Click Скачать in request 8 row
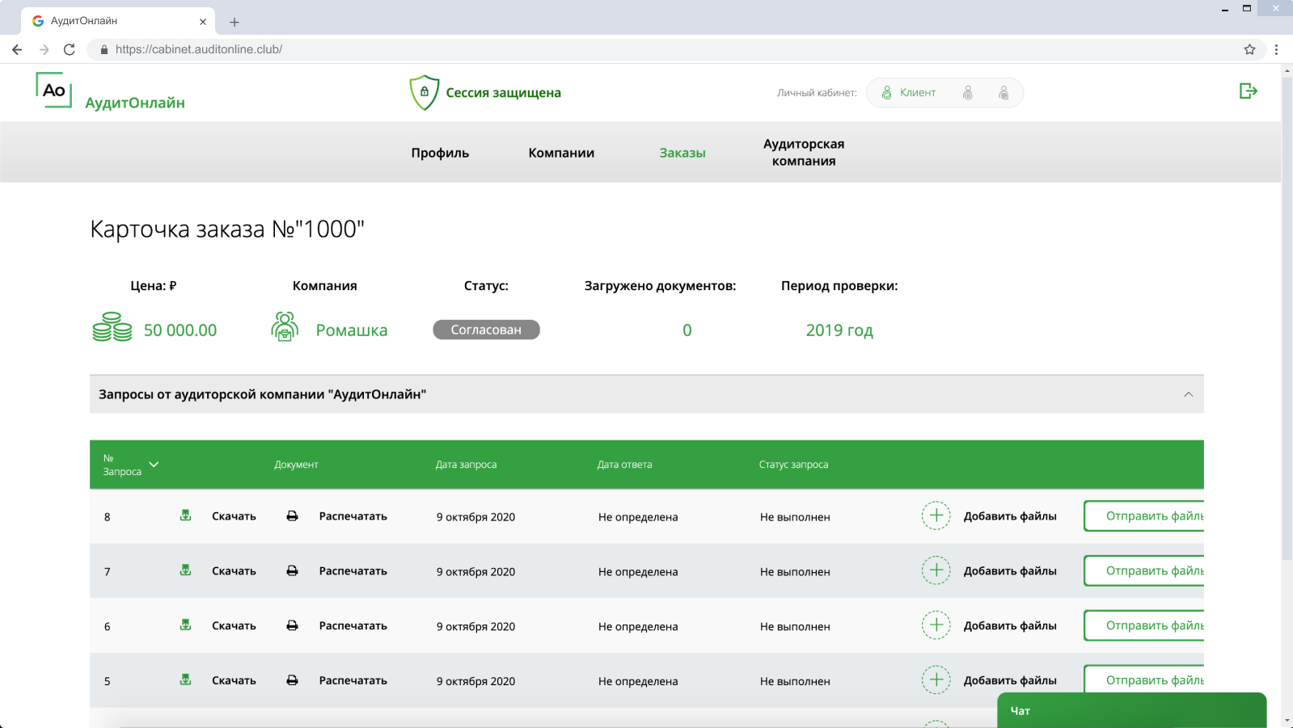The height and width of the screenshot is (728, 1293). [x=234, y=516]
